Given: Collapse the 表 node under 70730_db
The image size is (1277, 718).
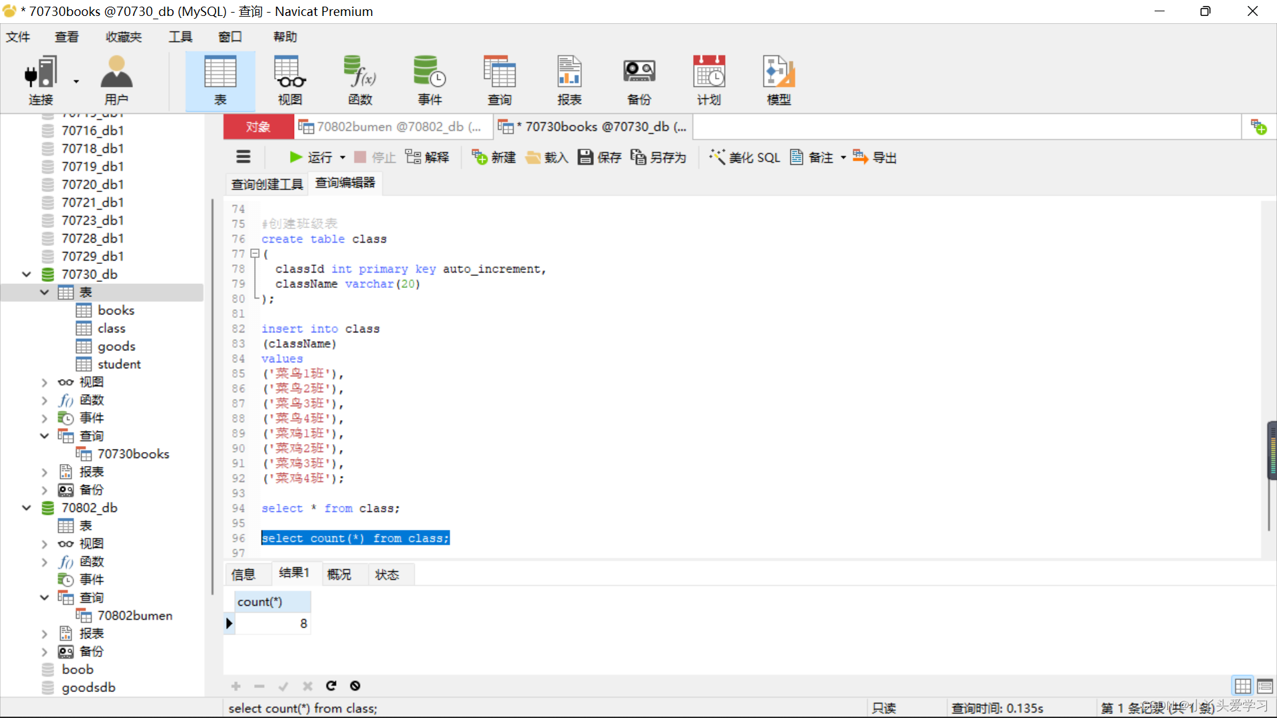Looking at the screenshot, I should 45,292.
